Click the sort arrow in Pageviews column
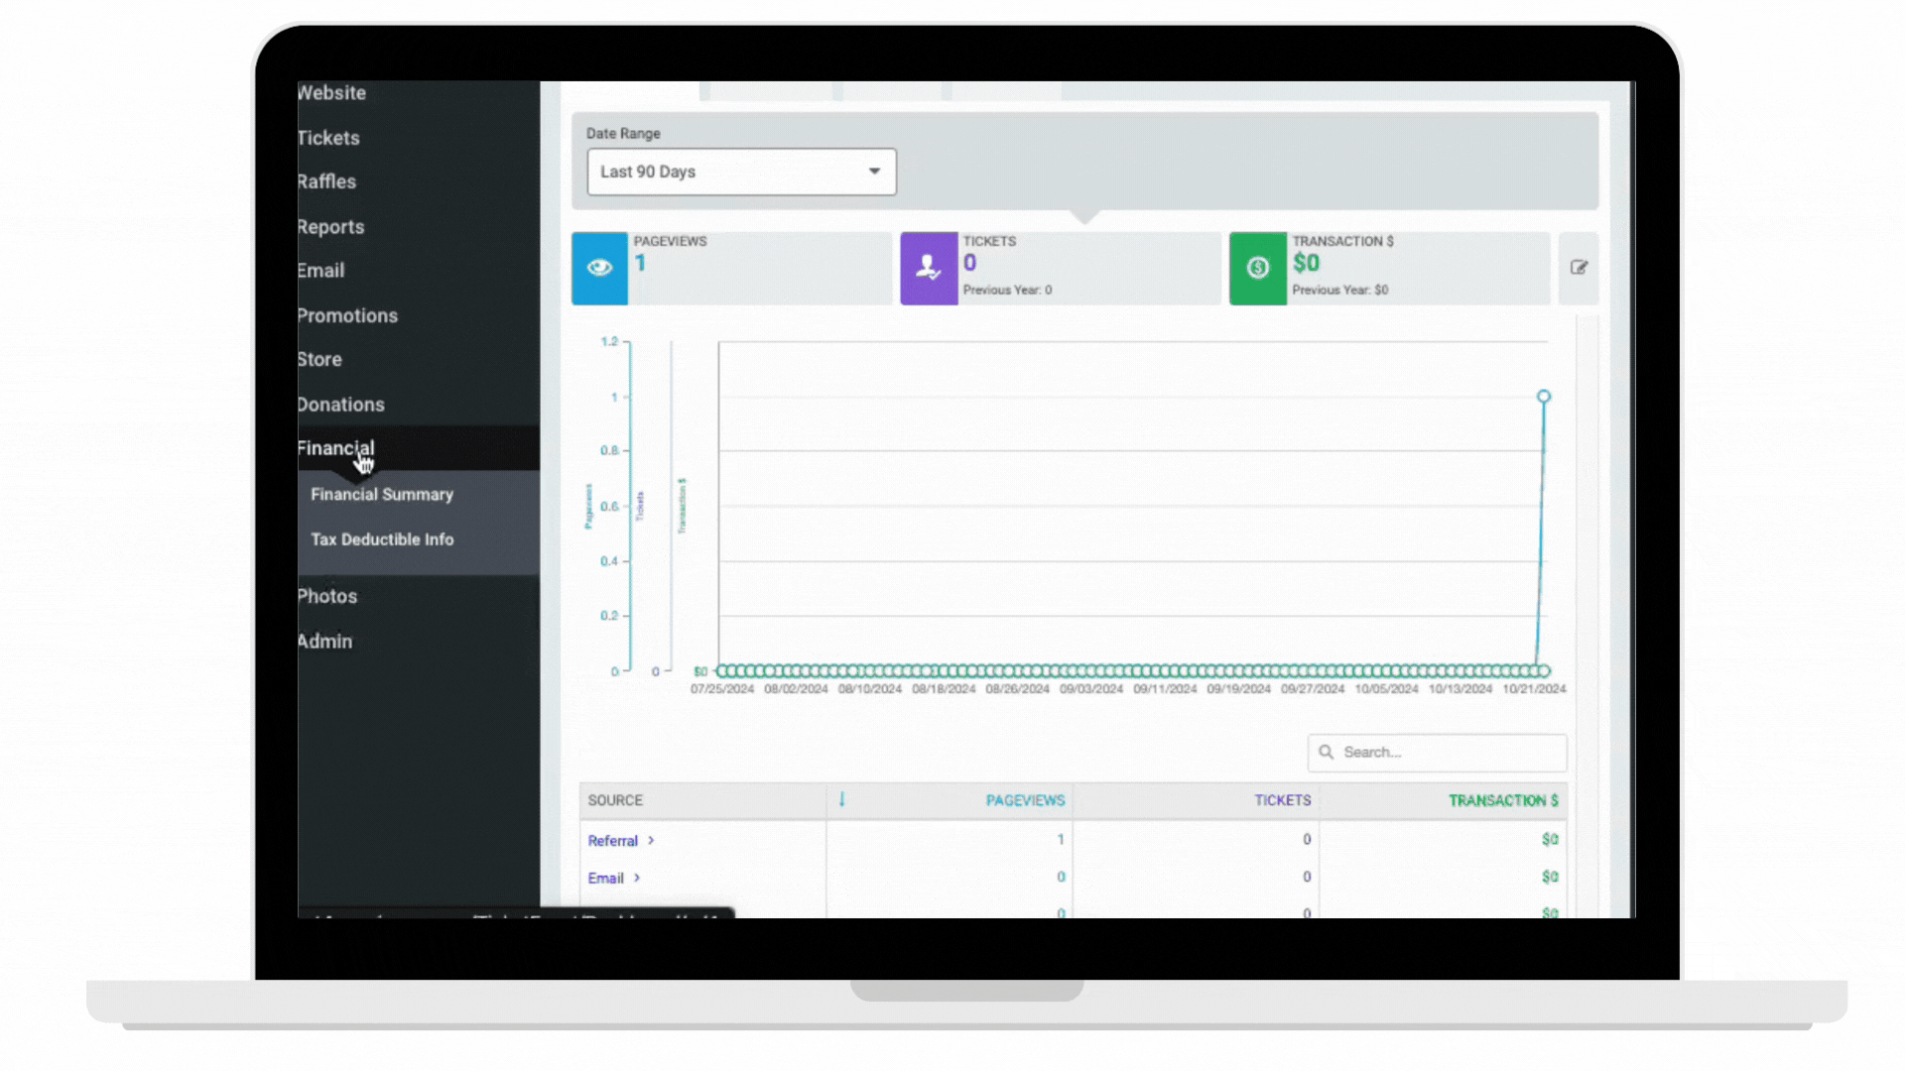This screenshot has height=1071, width=1905. point(841,799)
